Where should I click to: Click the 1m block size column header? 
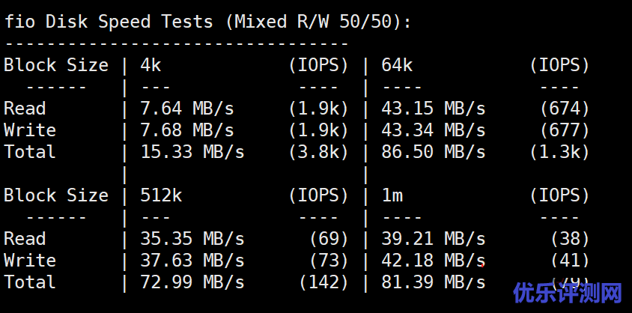pyautogui.click(x=392, y=195)
